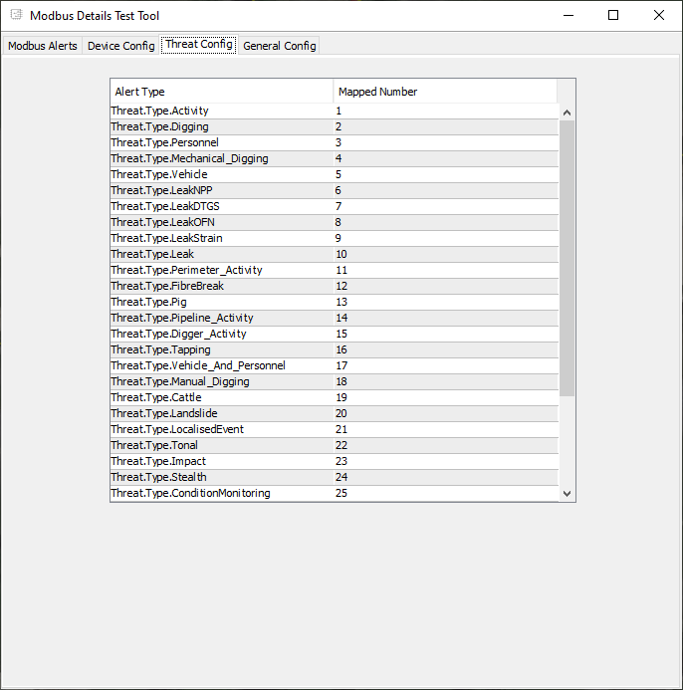Select the Threat.Type.Landslide row
The image size is (683, 690).
335,413
